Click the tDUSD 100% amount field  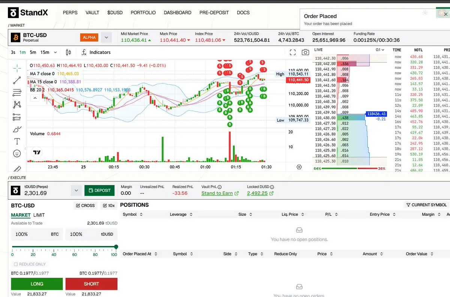pyautogui.click(x=91, y=234)
